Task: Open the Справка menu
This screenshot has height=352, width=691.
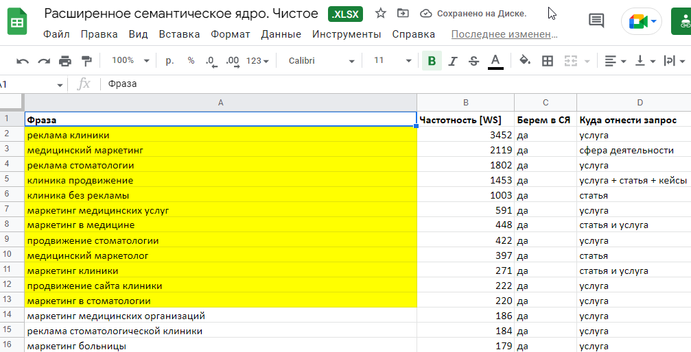Action: point(413,34)
